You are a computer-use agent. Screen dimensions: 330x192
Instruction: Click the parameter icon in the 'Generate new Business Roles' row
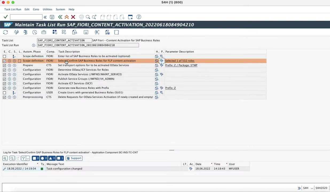click(162, 88)
